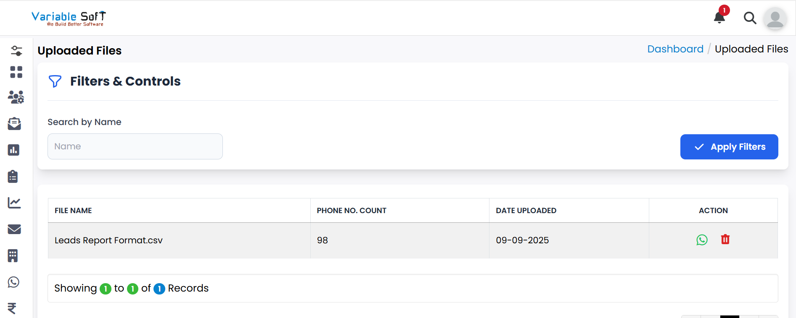Open the user profile avatar

775,18
